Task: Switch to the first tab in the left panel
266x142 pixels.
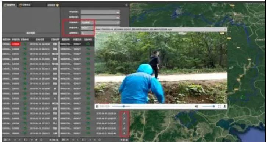Action: point(10,5)
